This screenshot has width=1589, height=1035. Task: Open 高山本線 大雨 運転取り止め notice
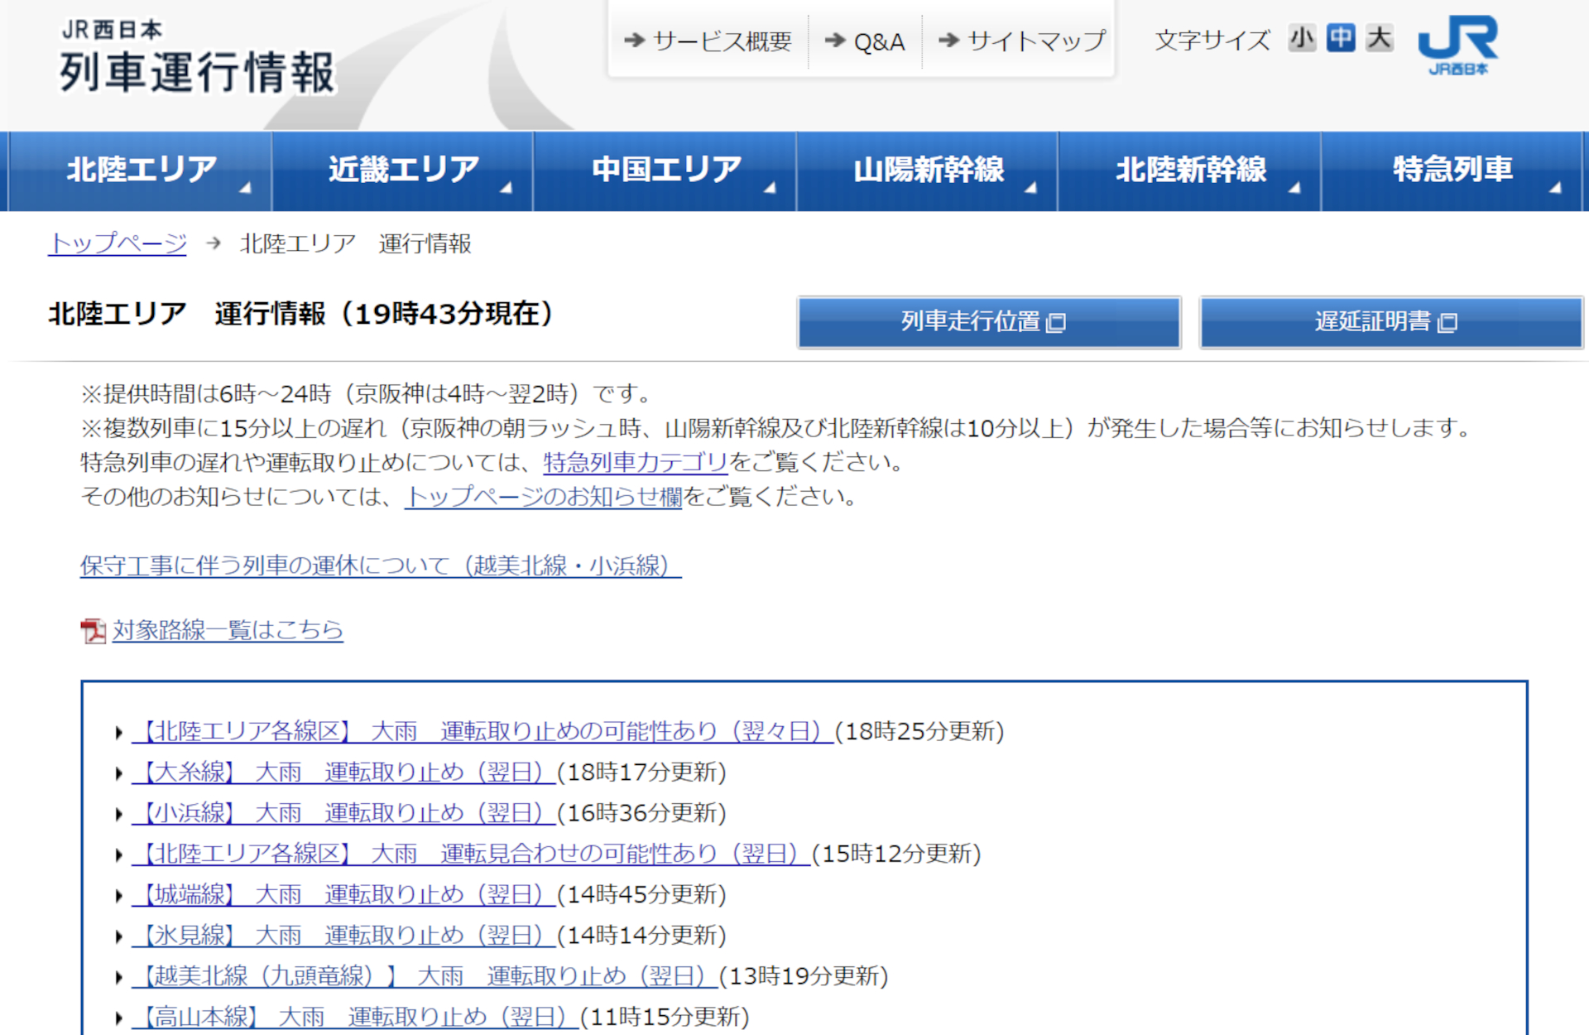click(x=355, y=1017)
